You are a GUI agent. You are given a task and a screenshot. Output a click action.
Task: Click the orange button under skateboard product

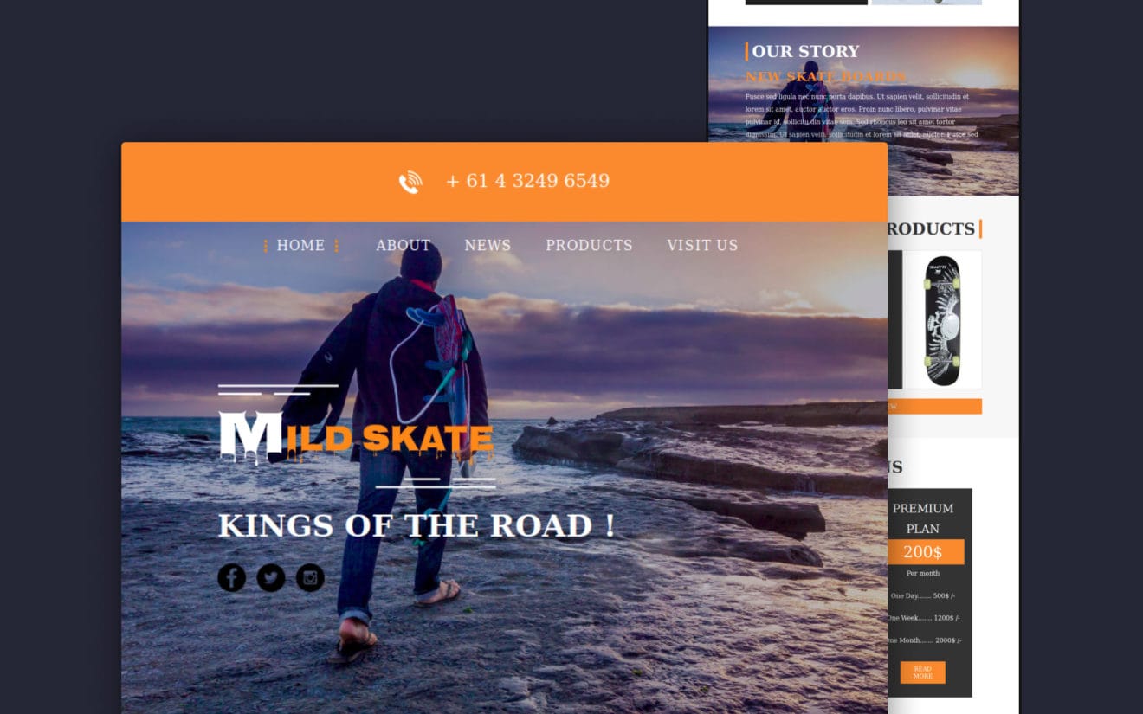pos(934,406)
